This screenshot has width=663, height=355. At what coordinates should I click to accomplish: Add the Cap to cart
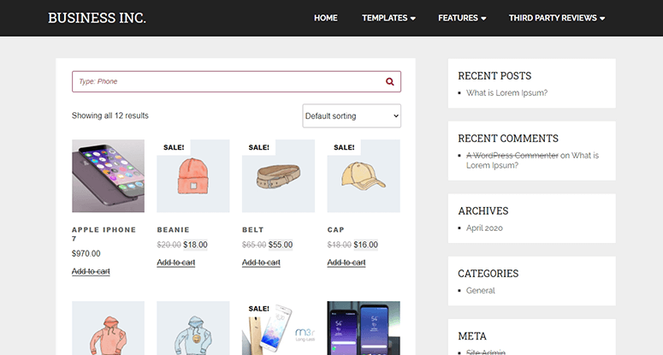[346, 263]
